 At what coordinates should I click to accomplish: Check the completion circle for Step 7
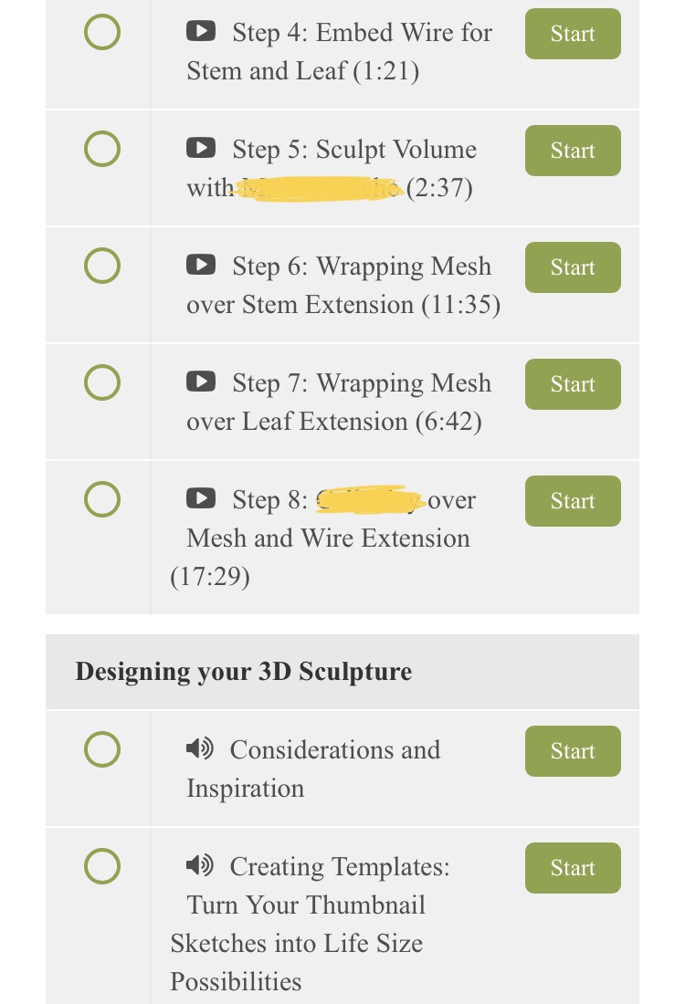point(102,382)
